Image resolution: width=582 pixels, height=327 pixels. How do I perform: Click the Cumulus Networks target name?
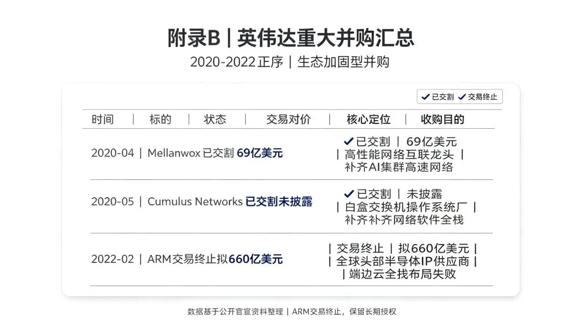[195, 201]
